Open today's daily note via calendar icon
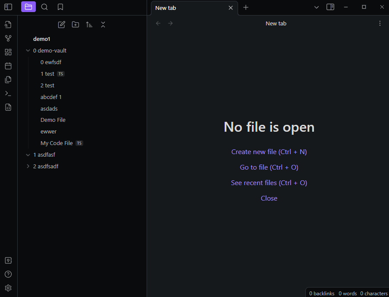The width and height of the screenshot is (389, 297). point(8,65)
